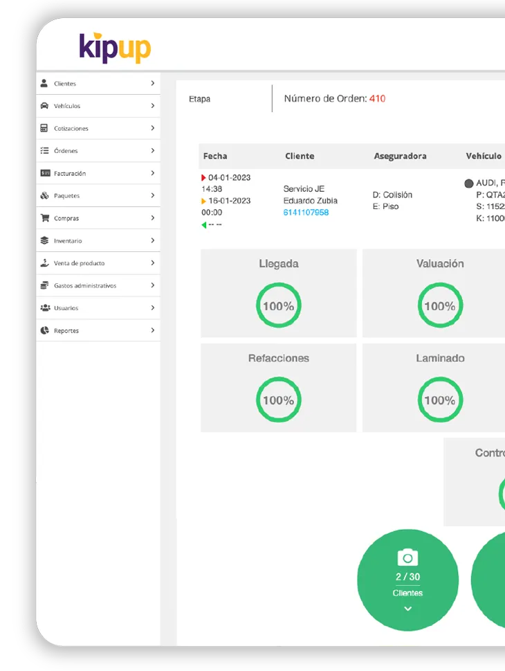Click the red arrival date flag
This screenshot has width=505, height=671.
pyautogui.click(x=203, y=177)
